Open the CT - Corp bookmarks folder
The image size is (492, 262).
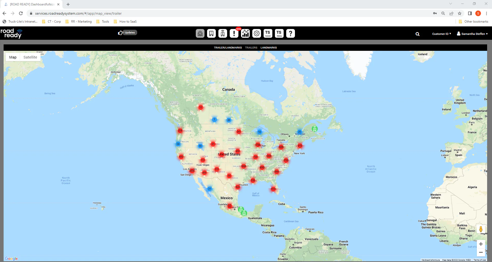[51, 22]
